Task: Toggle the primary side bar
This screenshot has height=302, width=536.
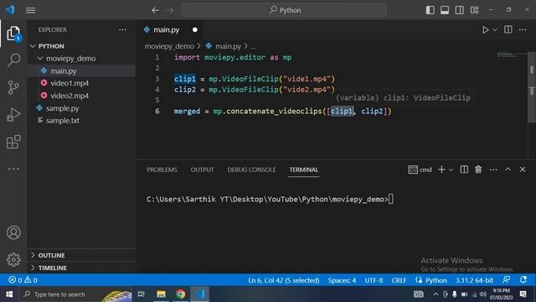Action: [x=430, y=10]
